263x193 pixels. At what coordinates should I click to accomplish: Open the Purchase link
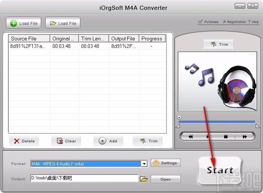pos(208,22)
